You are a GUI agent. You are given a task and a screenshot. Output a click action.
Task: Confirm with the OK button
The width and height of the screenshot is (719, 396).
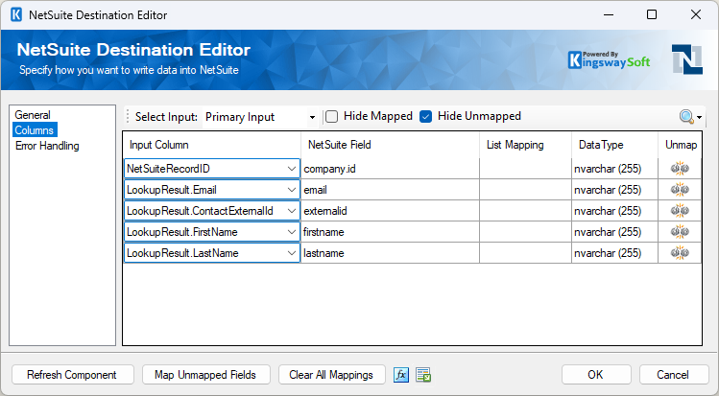tap(596, 375)
